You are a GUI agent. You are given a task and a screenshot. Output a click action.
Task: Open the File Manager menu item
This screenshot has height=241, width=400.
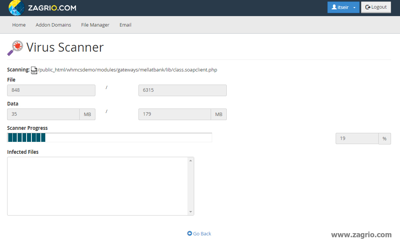(95, 25)
